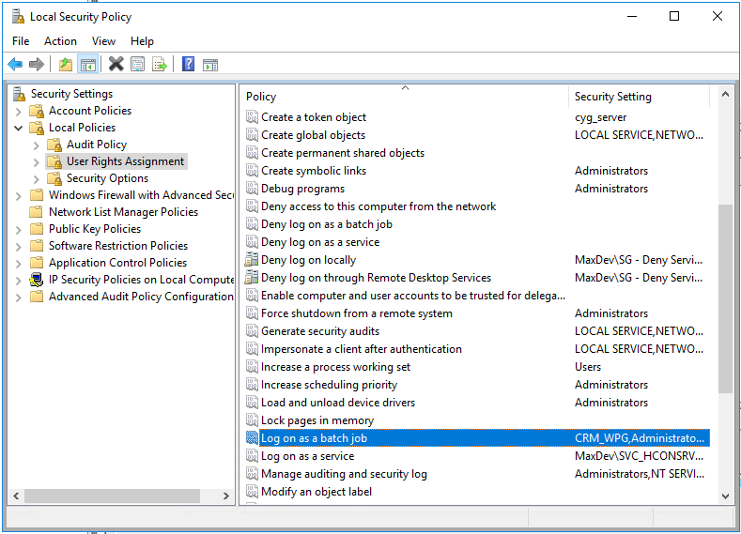Select the Debug programs policy row
This screenshot has width=741, height=534.
click(x=302, y=189)
